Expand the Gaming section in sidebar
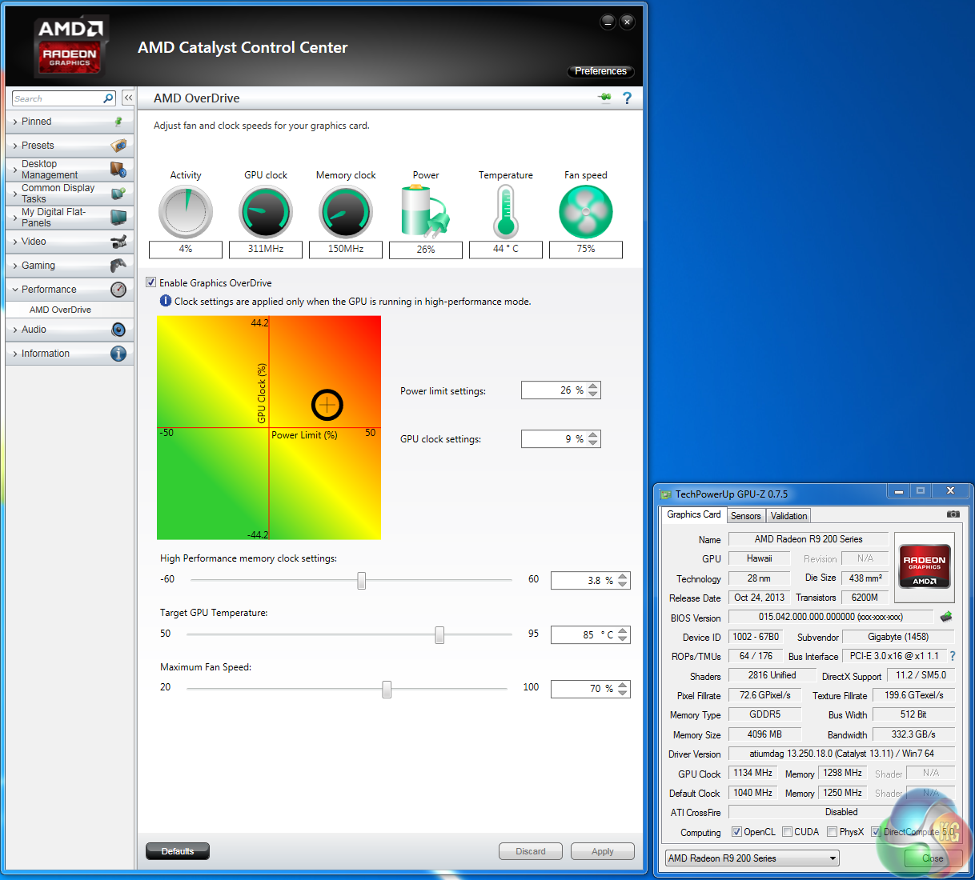This screenshot has width=975, height=880. [x=38, y=266]
